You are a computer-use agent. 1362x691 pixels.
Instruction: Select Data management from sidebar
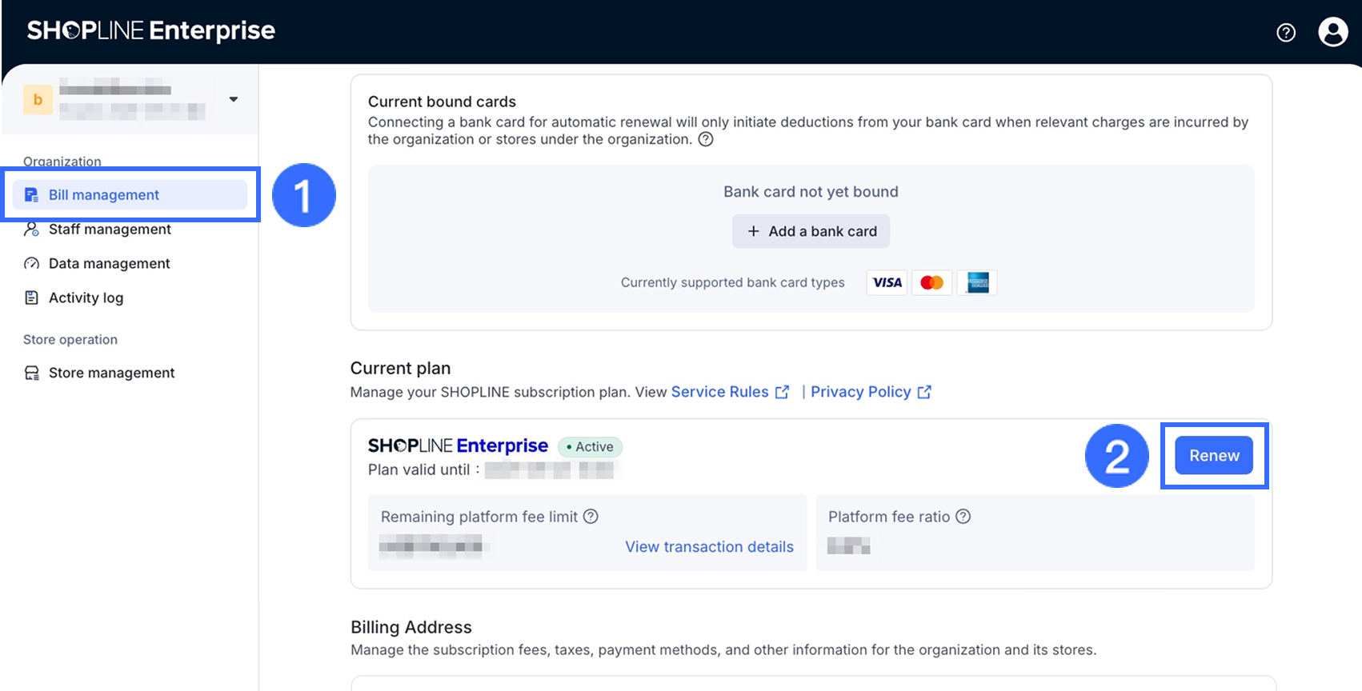tap(109, 264)
